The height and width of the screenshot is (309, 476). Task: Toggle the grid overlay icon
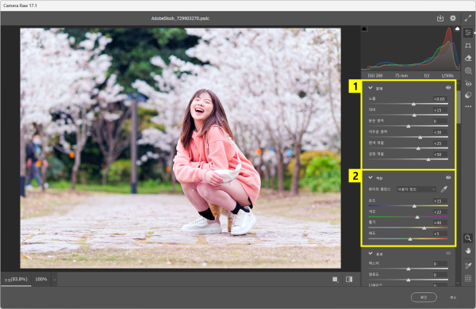click(468, 278)
